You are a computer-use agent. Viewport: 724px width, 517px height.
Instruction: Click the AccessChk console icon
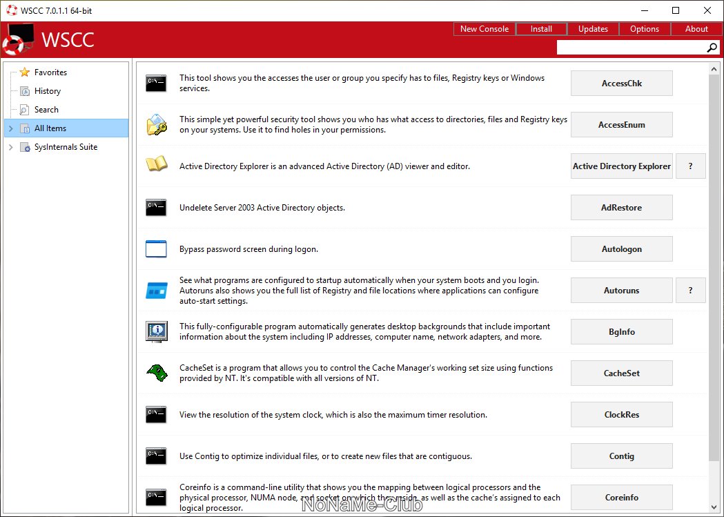(156, 84)
